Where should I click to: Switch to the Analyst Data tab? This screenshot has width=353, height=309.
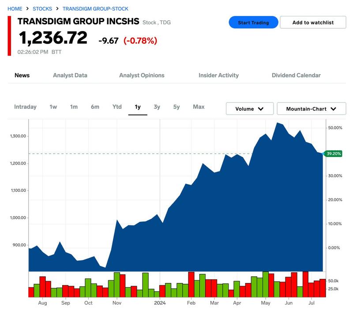pyautogui.click(x=70, y=75)
